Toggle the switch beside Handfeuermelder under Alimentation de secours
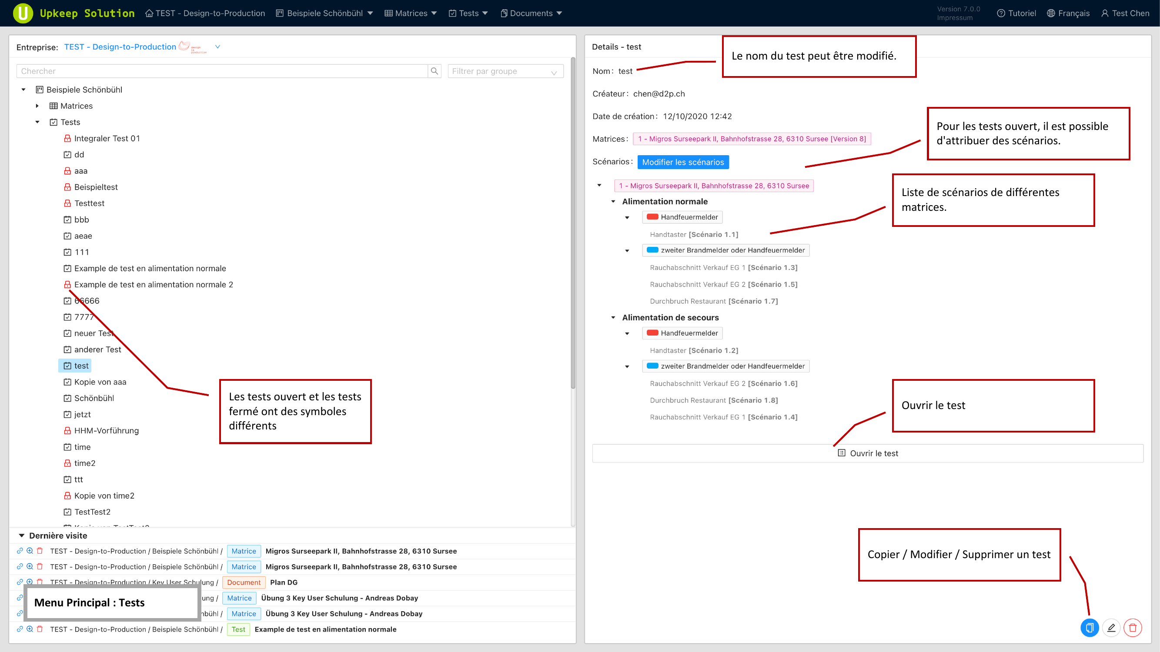Image resolution: width=1160 pixels, height=652 pixels. (653, 333)
